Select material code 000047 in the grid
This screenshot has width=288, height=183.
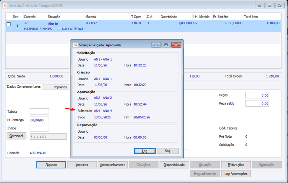coord(91,23)
